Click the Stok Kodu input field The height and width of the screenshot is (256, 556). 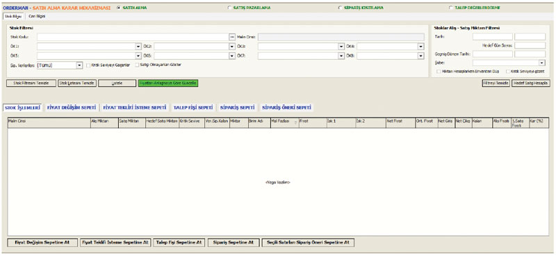coord(133,37)
